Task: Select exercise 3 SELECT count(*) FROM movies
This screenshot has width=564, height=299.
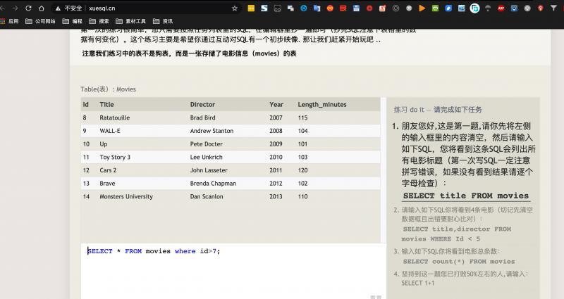Action: coord(459,261)
